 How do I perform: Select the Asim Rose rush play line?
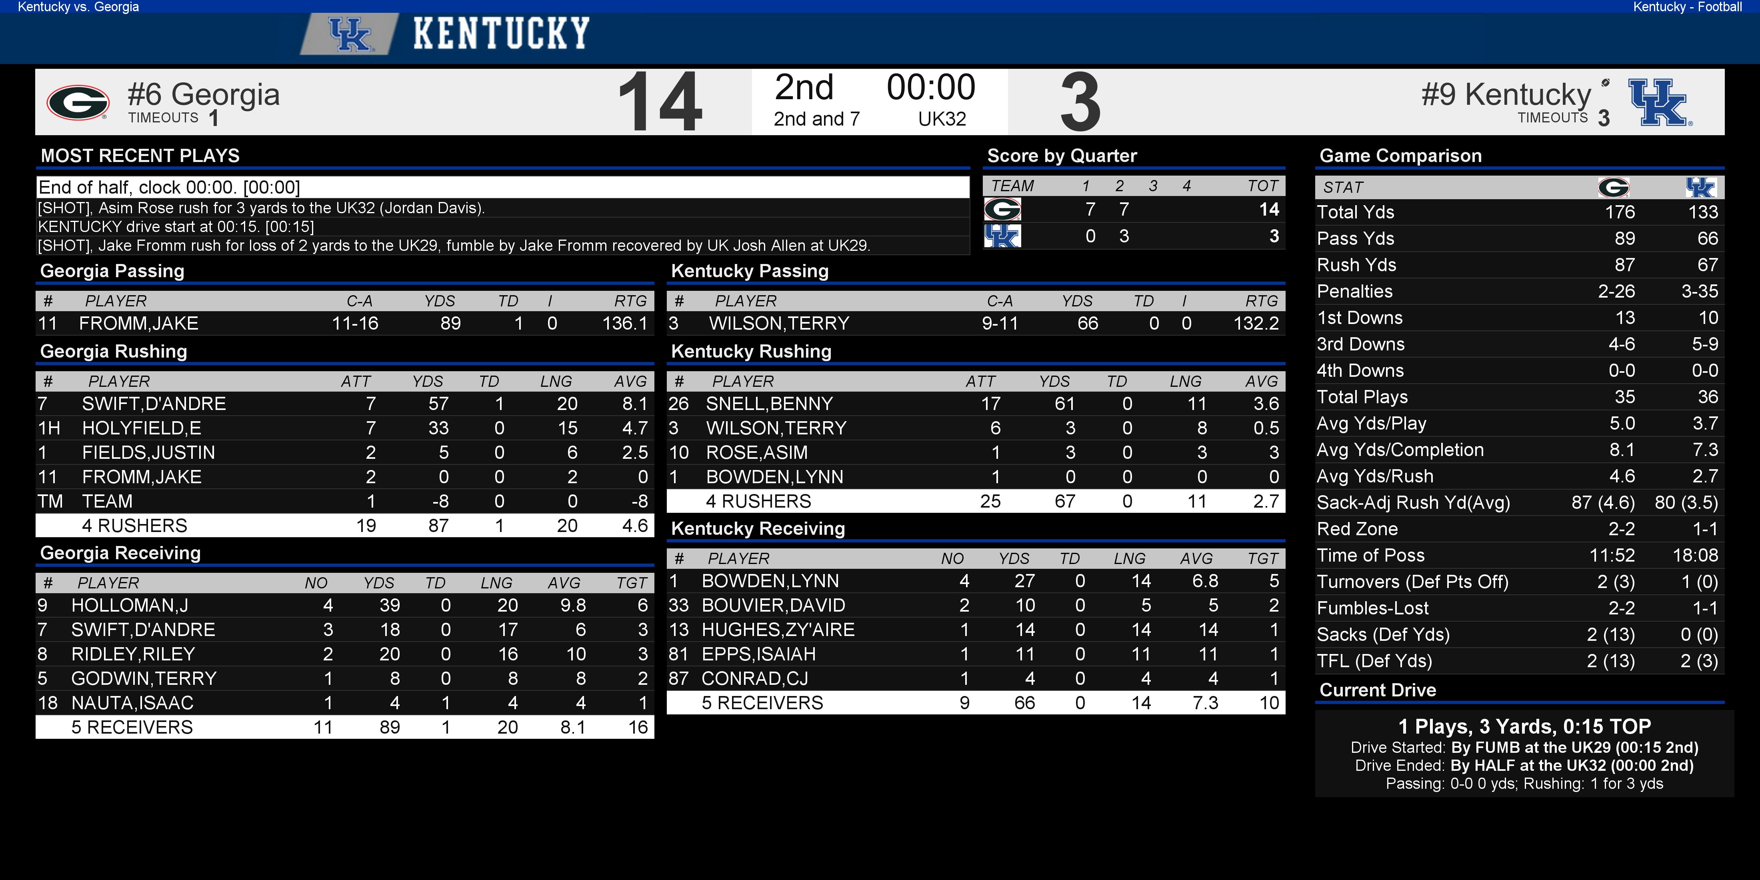pos(503,208)
